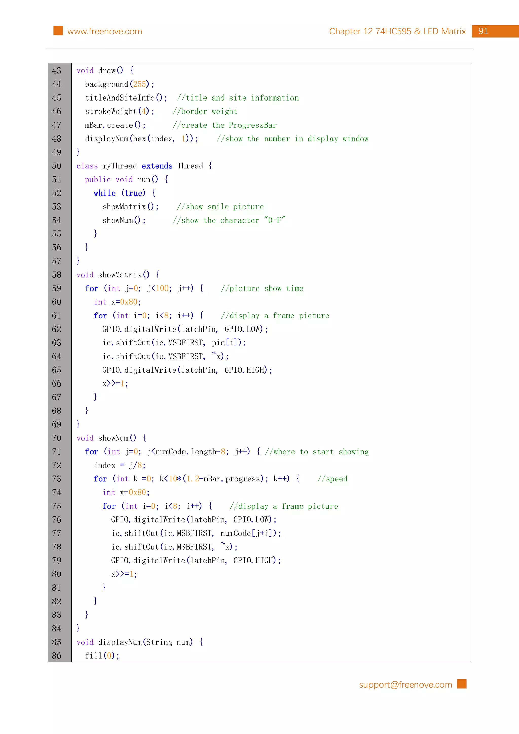Screen dimensions: 519x734
Task: Click line number 64 in the gutter
Action: (x=57, y=356)
